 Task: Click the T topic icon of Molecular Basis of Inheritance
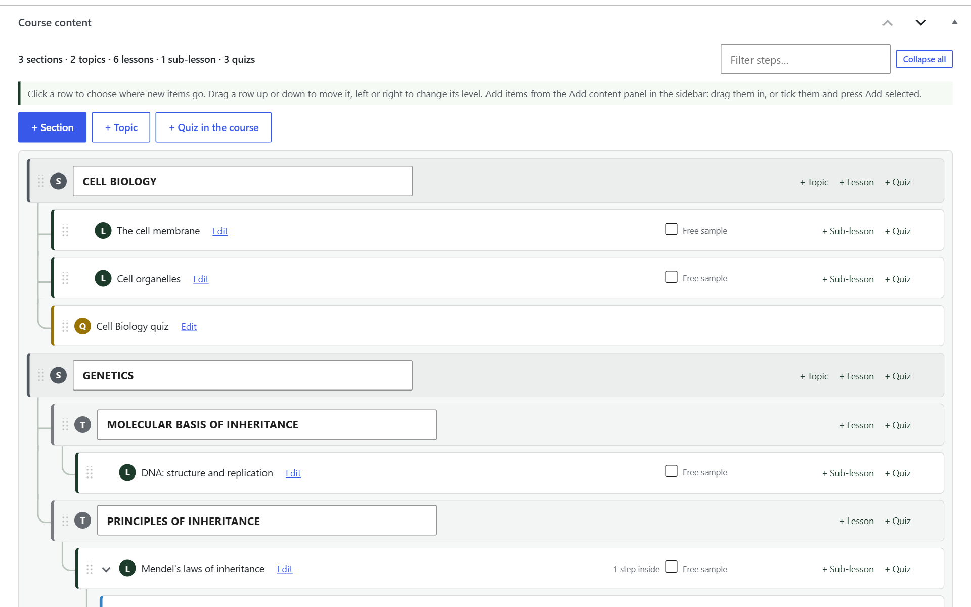(x=82, y=425)
